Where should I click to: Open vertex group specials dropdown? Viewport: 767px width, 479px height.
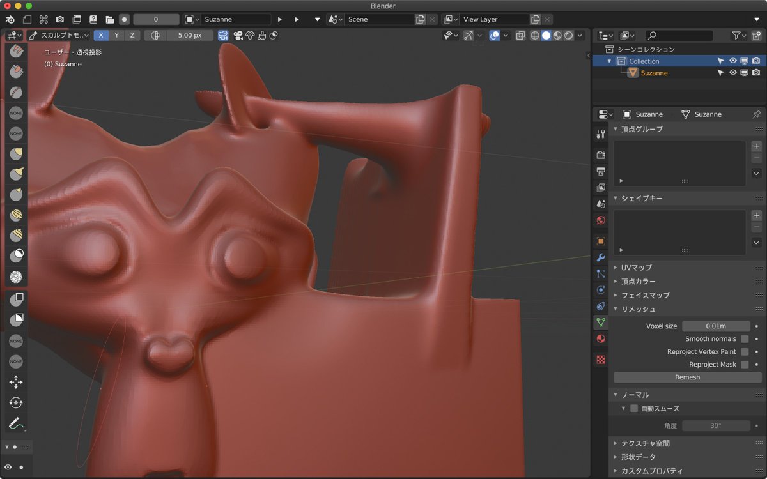pyautogui.click(x=756, y=173)
